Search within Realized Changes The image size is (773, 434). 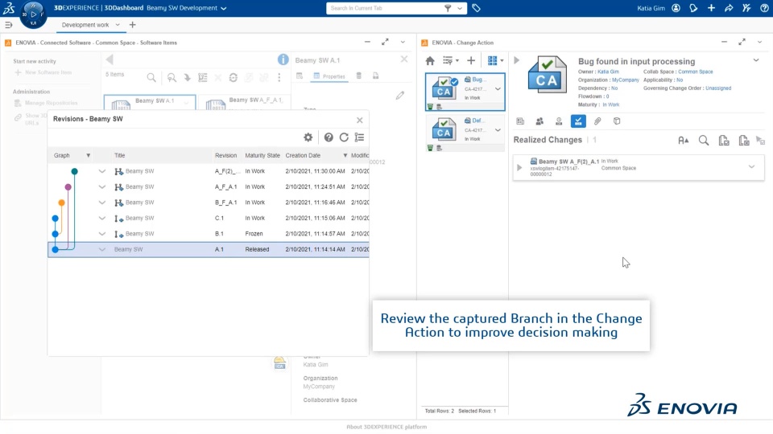(704, 141)
